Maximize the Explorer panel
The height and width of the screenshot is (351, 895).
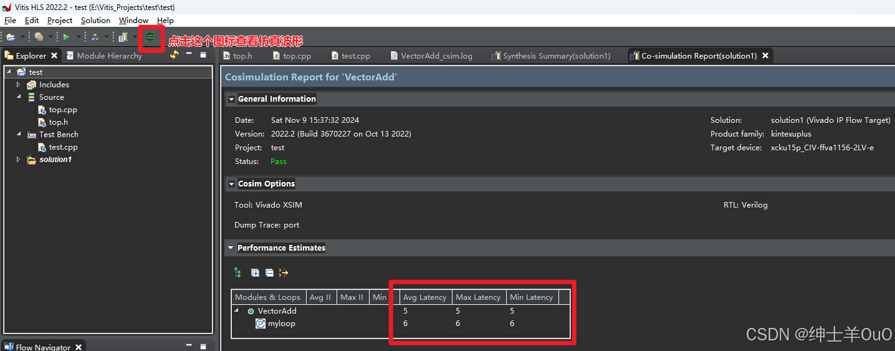(203, 55)
